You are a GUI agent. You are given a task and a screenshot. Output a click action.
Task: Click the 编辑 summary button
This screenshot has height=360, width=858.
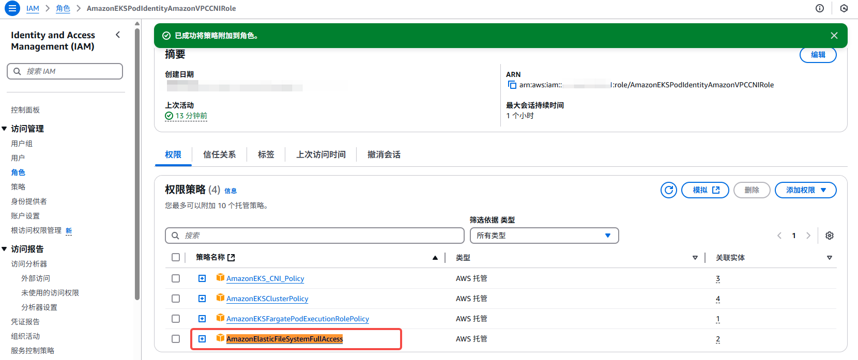(818, 55)
